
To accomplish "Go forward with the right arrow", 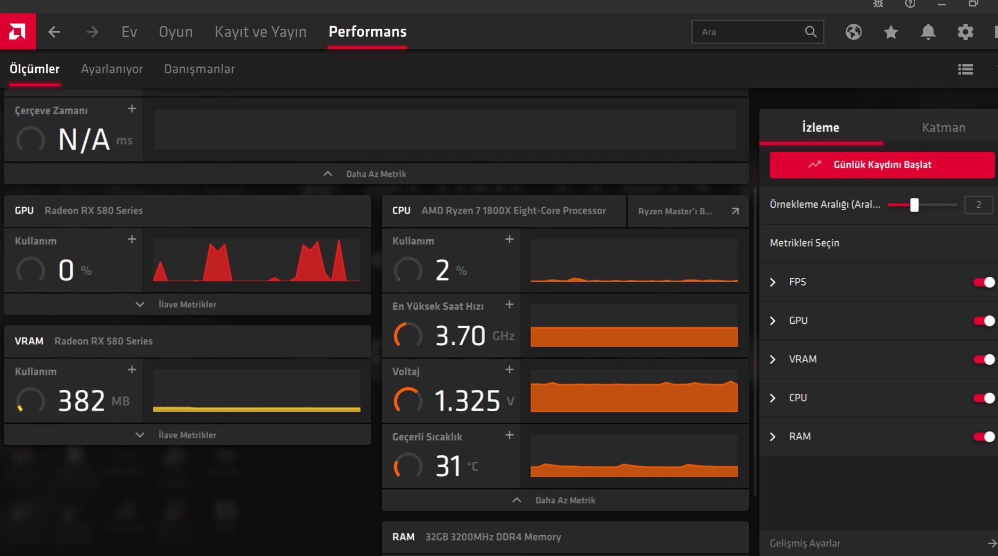I will (x=92, y=32).
